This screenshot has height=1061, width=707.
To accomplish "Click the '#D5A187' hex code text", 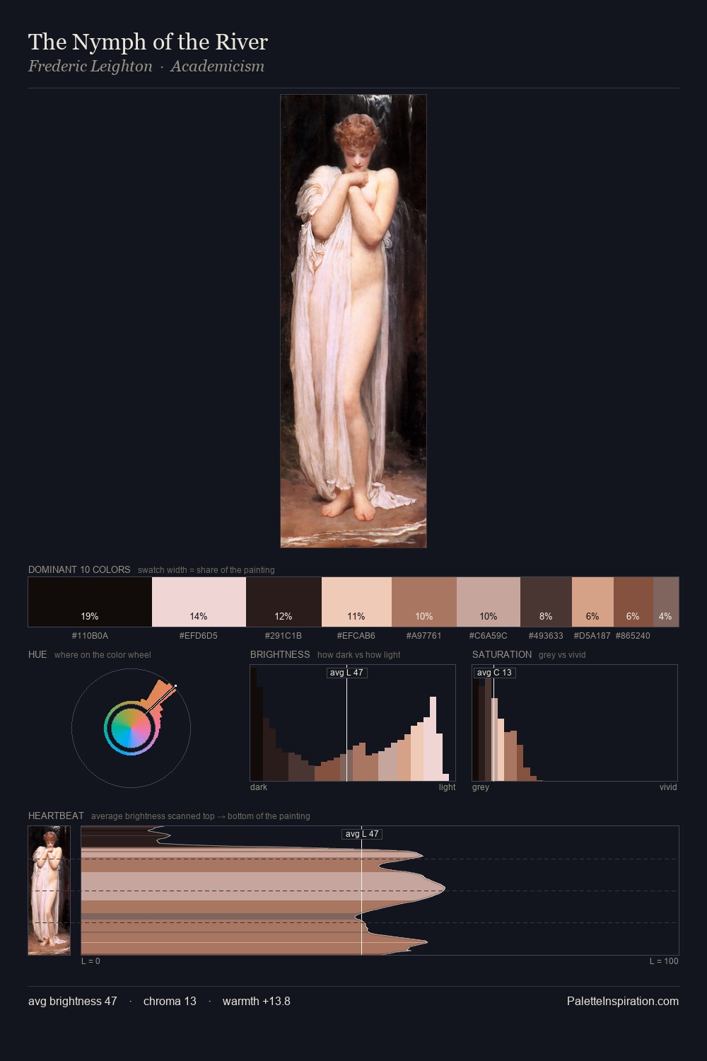I will 592,636.
